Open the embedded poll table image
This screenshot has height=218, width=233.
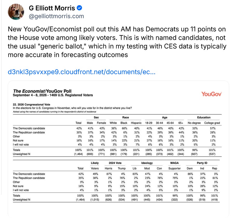118,149
